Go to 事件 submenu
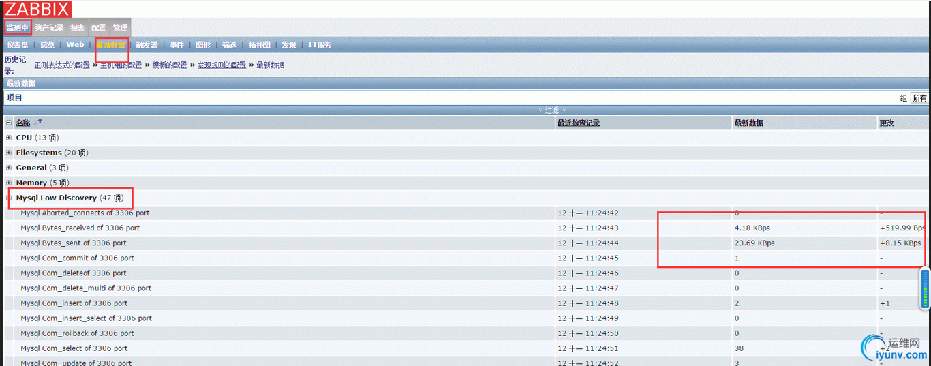The width and height of the screenshot is (931, 366). [x=177, y=45]
